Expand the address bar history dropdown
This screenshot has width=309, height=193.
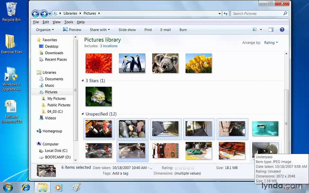[219, 14]
